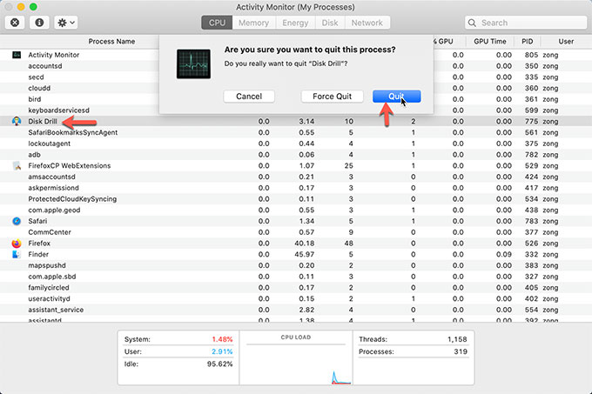Click the FirefoxCP WebExtensions process name

[70, 165]
